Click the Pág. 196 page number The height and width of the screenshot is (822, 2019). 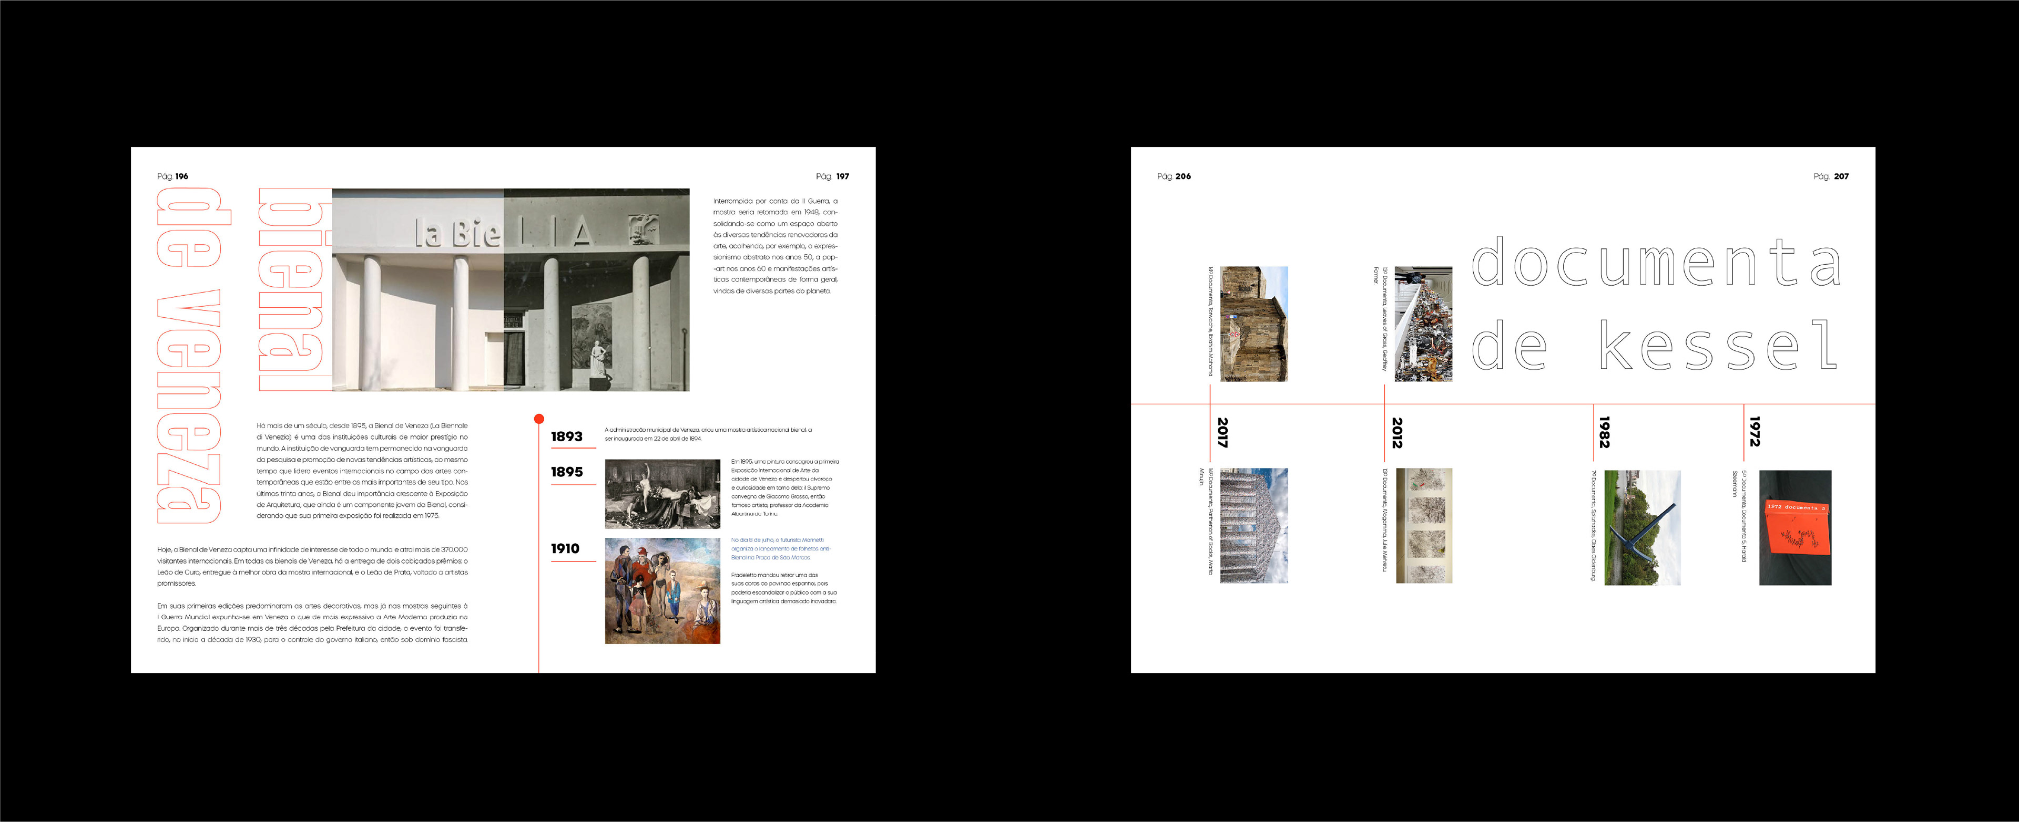(x=172, y=176)
